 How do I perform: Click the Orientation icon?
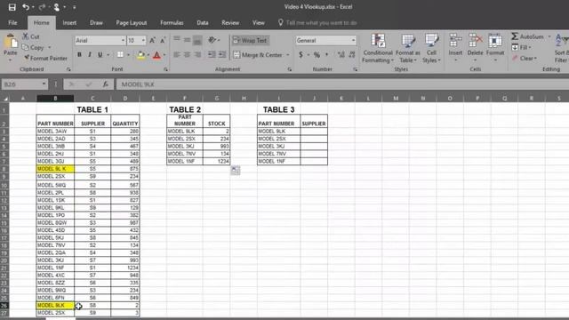tap(212, 40)
